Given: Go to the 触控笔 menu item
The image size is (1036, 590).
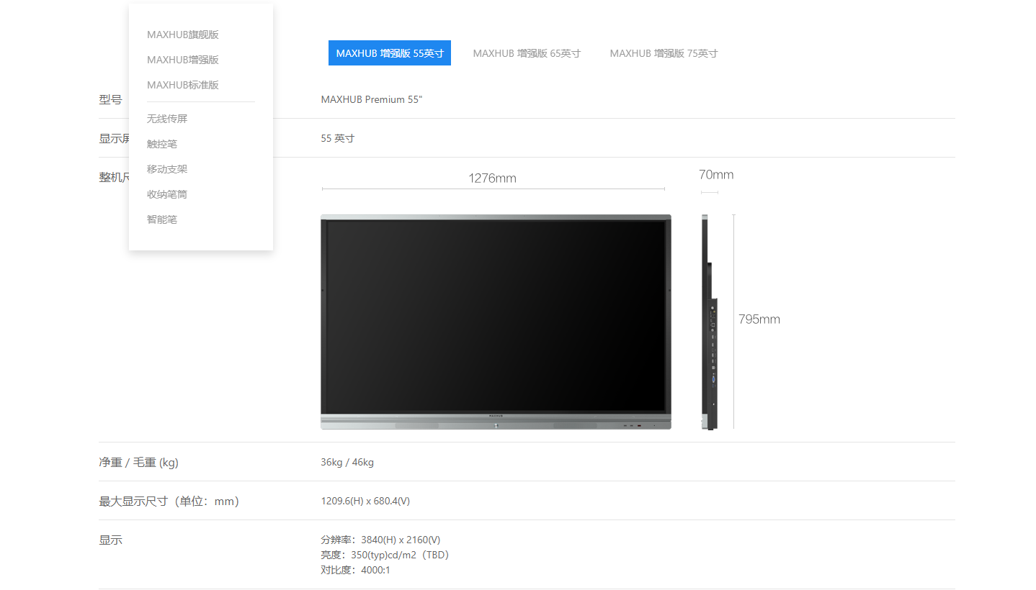Looking at the screenshot, I should tap(162, 144).
